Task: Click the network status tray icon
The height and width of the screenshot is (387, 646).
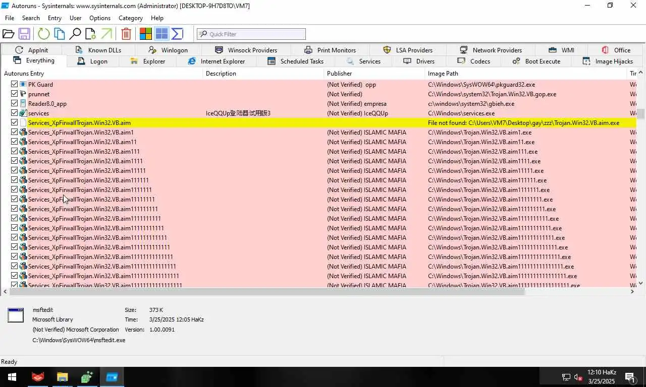Action: 566,377
